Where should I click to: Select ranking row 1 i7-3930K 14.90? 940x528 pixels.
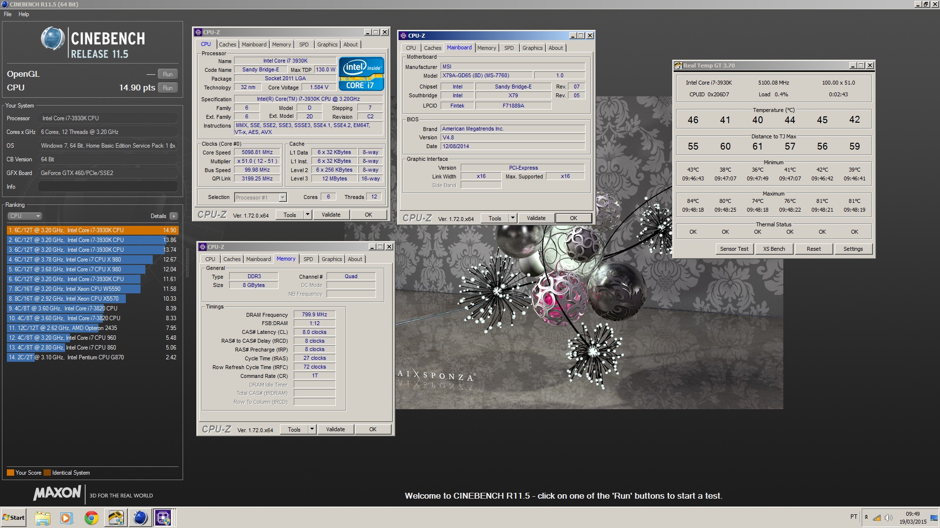[x=93, y=230]
